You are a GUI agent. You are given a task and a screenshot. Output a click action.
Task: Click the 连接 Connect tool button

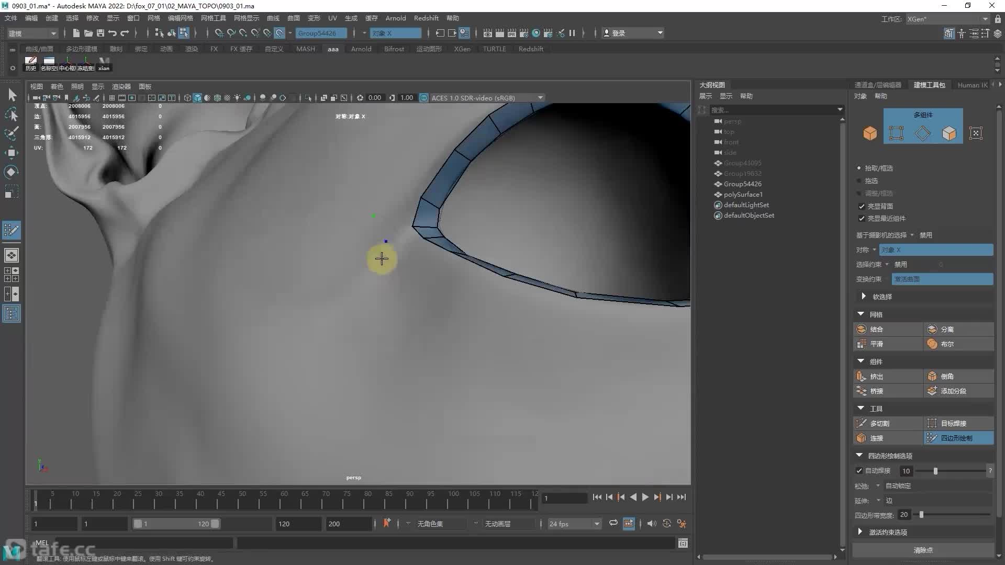coord(888,438)
